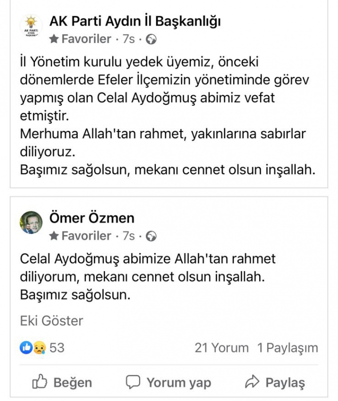This screenshot has height=401, width=338.
Task: Open the list of 53 reactions
Action: 57,347
